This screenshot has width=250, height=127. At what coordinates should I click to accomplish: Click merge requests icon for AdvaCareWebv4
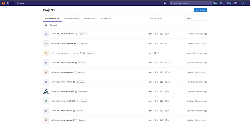pyautogui.click(x=161, y=34)
